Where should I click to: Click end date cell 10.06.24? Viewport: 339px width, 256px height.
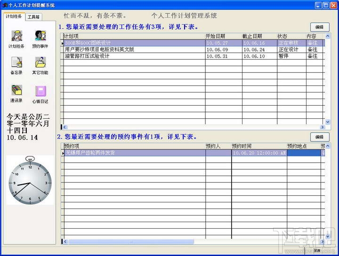click(x=259, y=50)
